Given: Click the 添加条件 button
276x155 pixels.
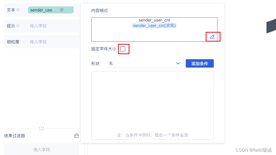Looking at the screenshot, I should click(x=200, y=63).
